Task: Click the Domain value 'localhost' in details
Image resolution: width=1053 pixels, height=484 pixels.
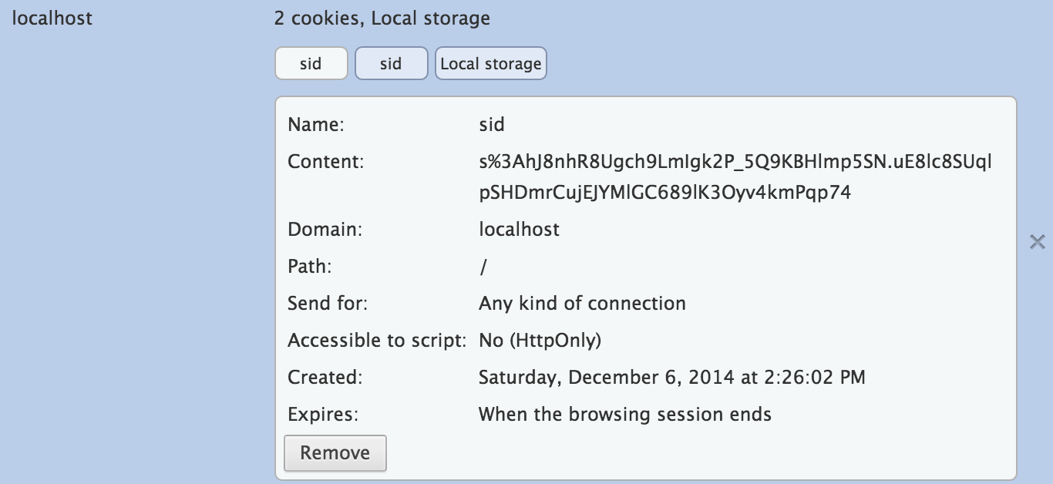Action: coord(519,230)
